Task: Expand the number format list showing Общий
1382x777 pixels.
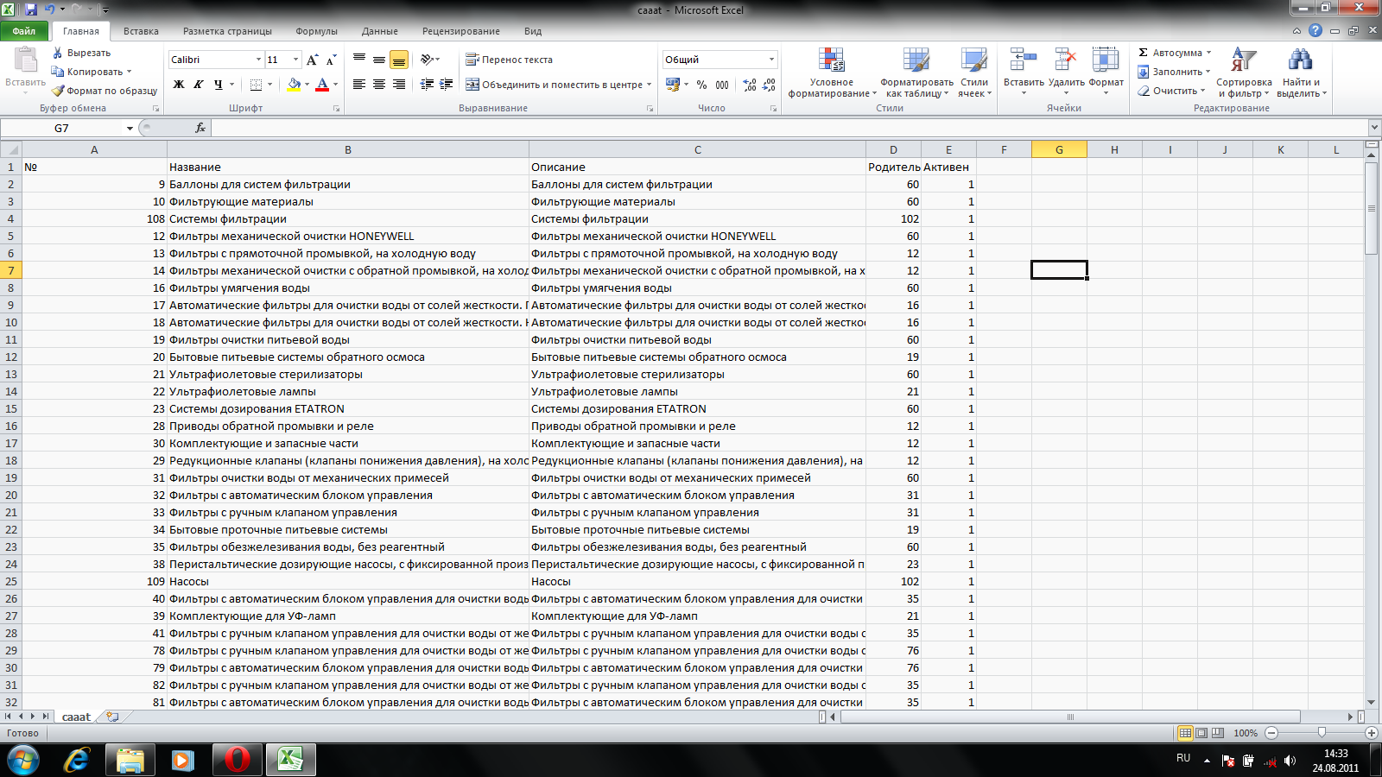Action: (x=771, y=60)
